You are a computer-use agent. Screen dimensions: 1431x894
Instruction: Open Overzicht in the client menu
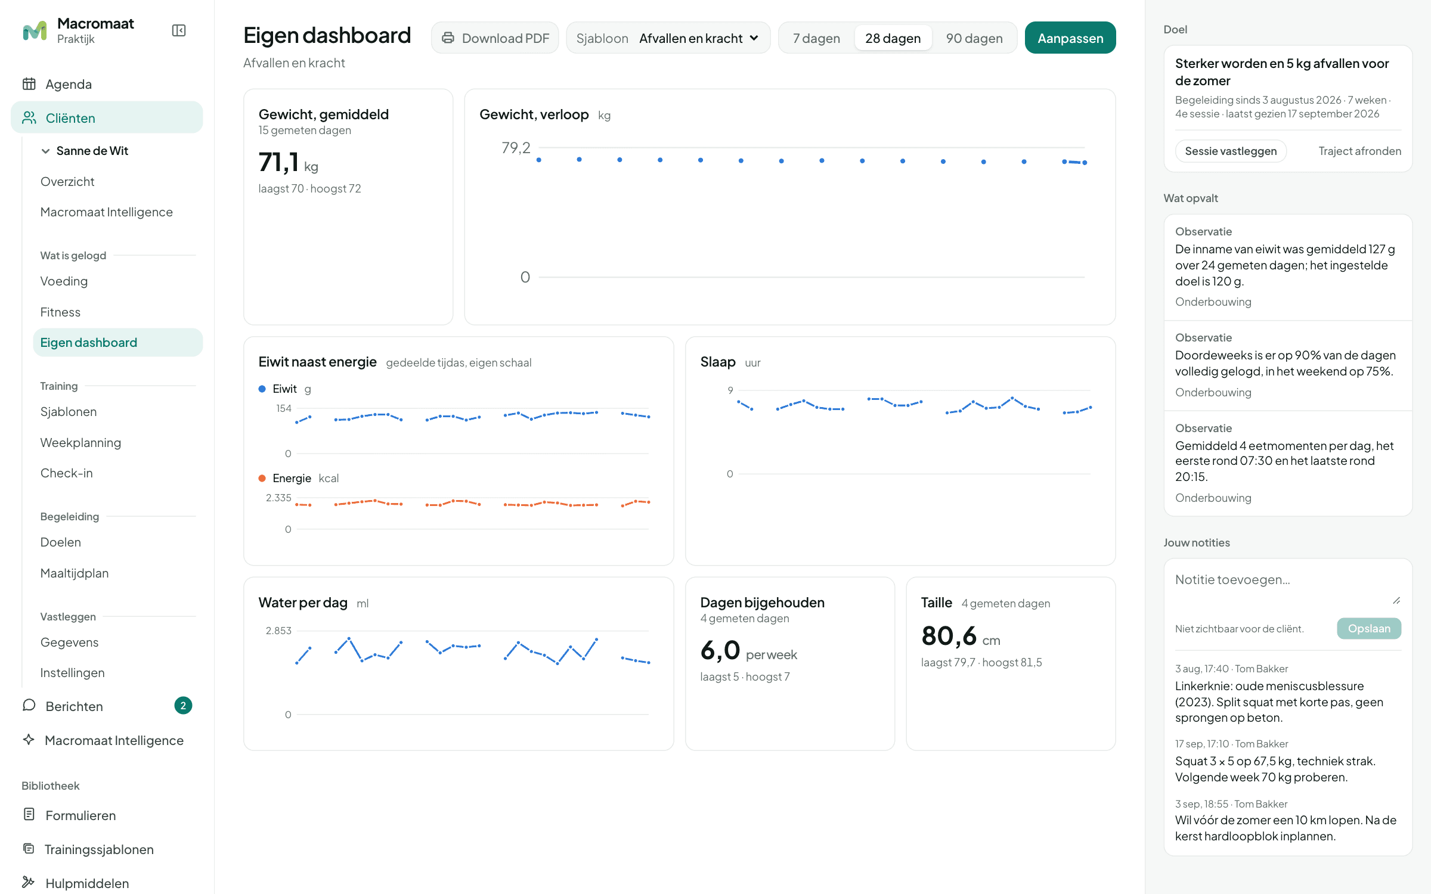pos(118,182)
